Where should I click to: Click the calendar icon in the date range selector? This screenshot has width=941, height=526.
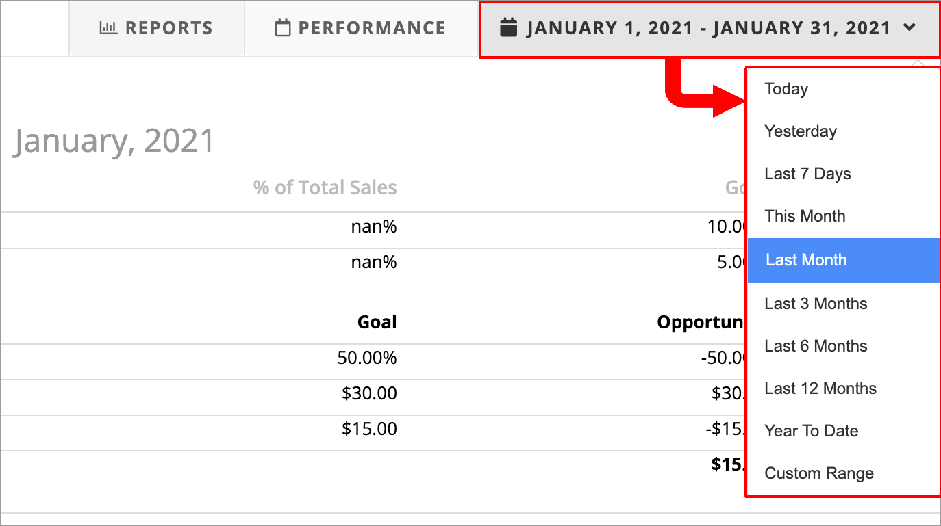click(x=508, y=27)
